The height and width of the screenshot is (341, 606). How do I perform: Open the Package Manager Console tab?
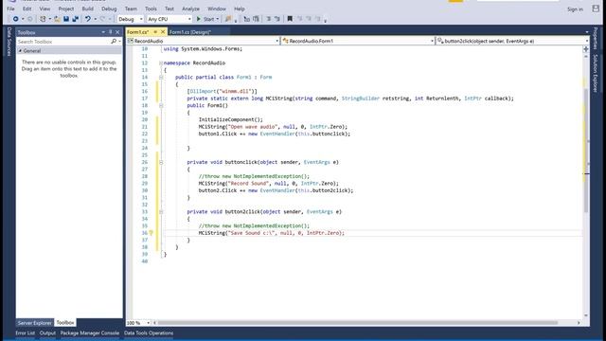coord(90,332)
